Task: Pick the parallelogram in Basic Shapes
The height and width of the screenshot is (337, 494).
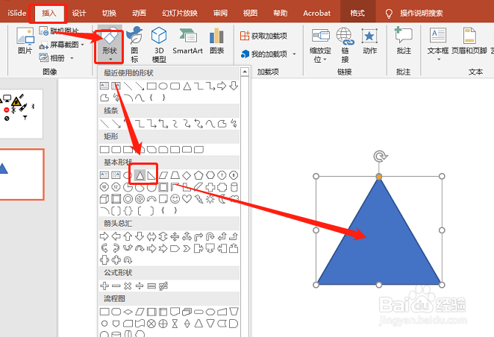Action: pos(163,175)
